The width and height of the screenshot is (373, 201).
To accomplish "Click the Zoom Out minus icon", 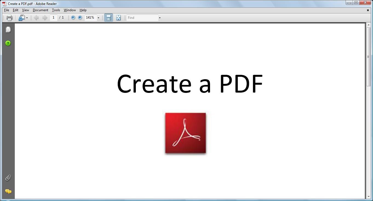I will point(73,17).
